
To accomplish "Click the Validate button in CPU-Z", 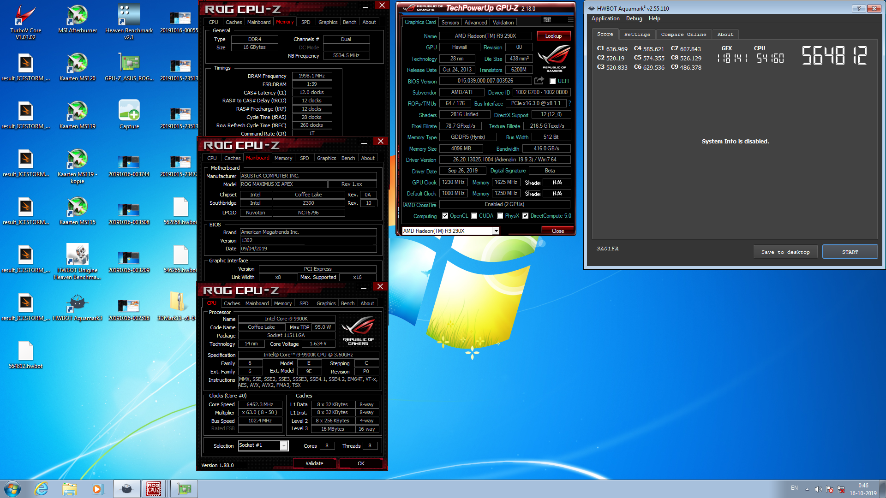I will pyautogui.click(x=314, y=463).
